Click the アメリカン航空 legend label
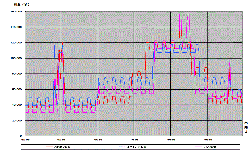 pyautogui.click(x=62, y=147)
